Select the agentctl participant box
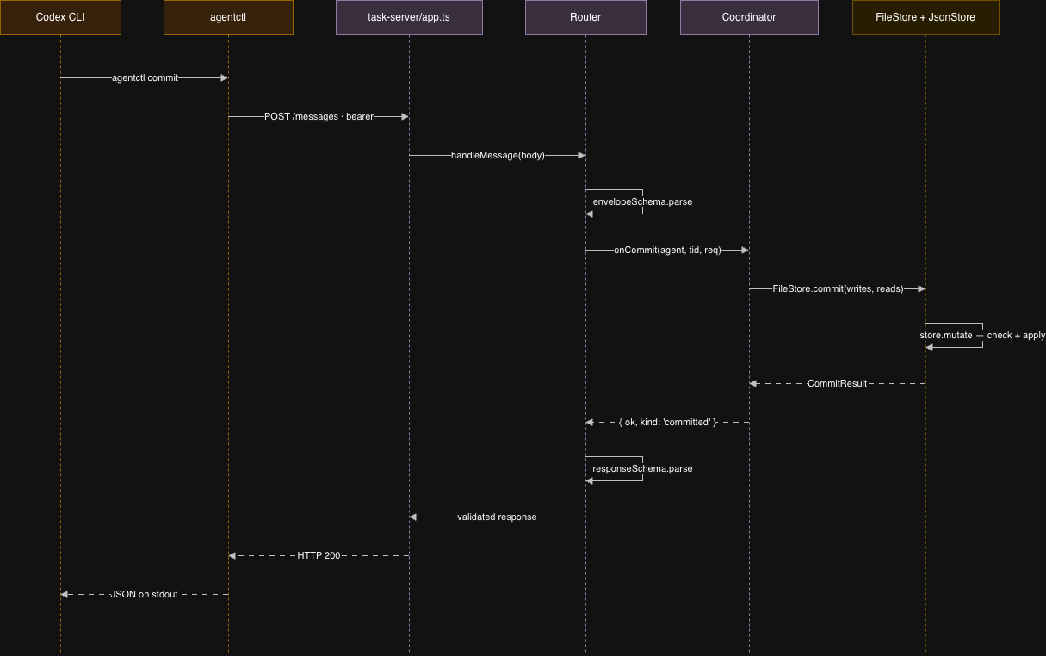 pos(228,17)
